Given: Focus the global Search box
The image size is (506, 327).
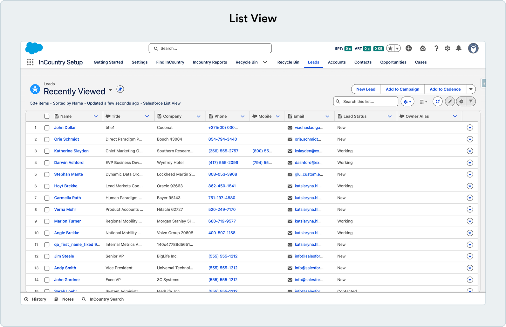Looking at the screenshot, I should click(210, 48).
